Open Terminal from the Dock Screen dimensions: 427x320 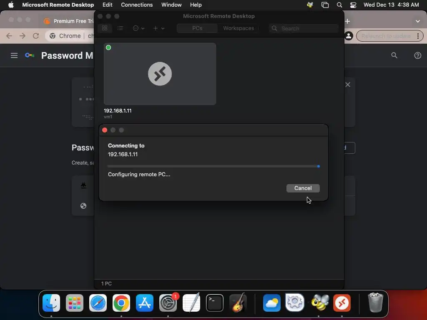point(215,303)
